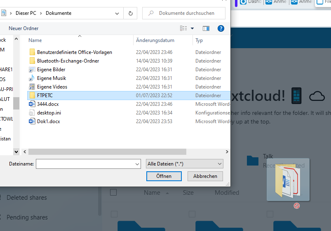Select the desktop.ini file name
This screenshot has width=331, height=231.
tap(49, 113)
